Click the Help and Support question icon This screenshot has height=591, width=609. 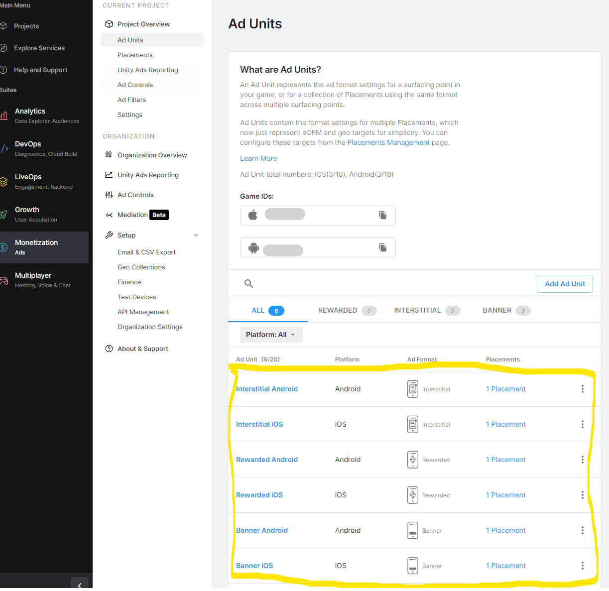click(3, 70)
